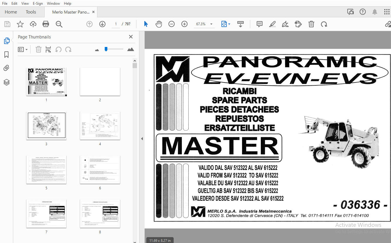Open the share link icon

tap(388, 24)
